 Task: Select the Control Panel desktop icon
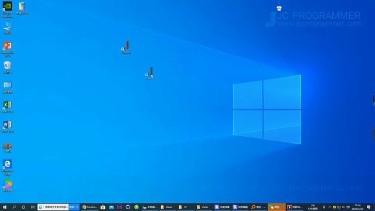click(x=8, y=87)
